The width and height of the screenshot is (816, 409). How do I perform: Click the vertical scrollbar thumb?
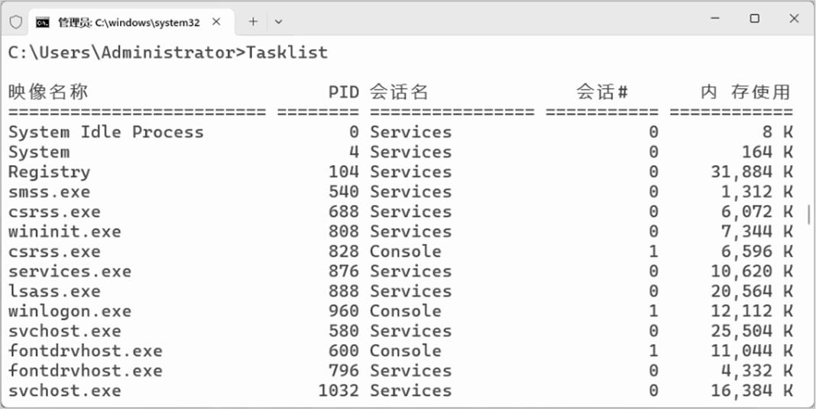point(809,214)
